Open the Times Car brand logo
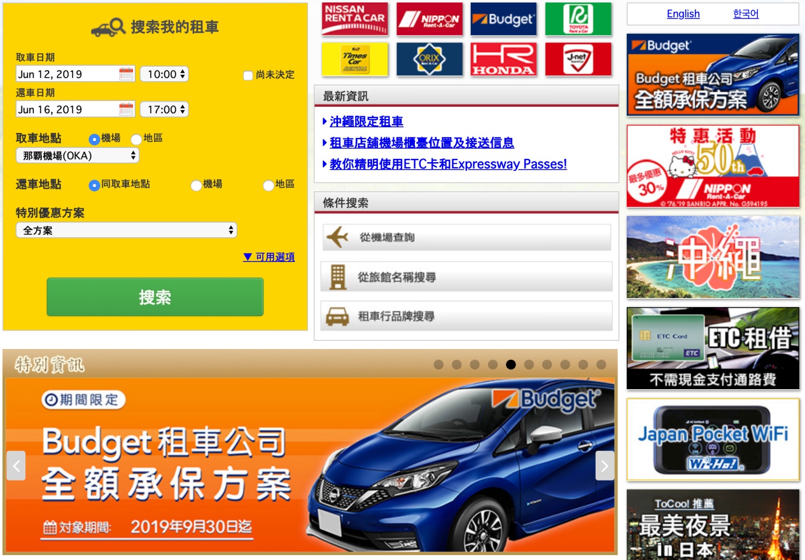Viewport: 805px width, 560px height. tap(355, 59)
